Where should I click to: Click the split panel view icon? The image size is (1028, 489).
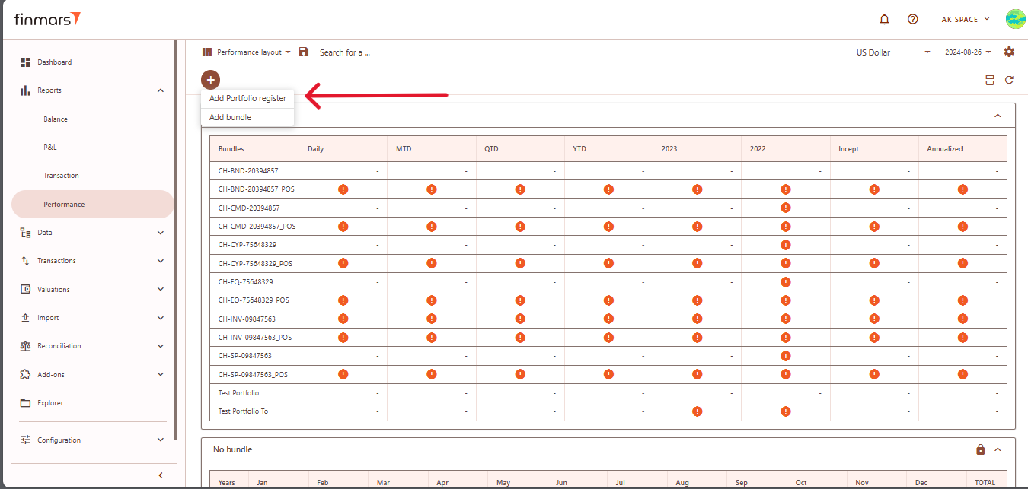(989, 80)
